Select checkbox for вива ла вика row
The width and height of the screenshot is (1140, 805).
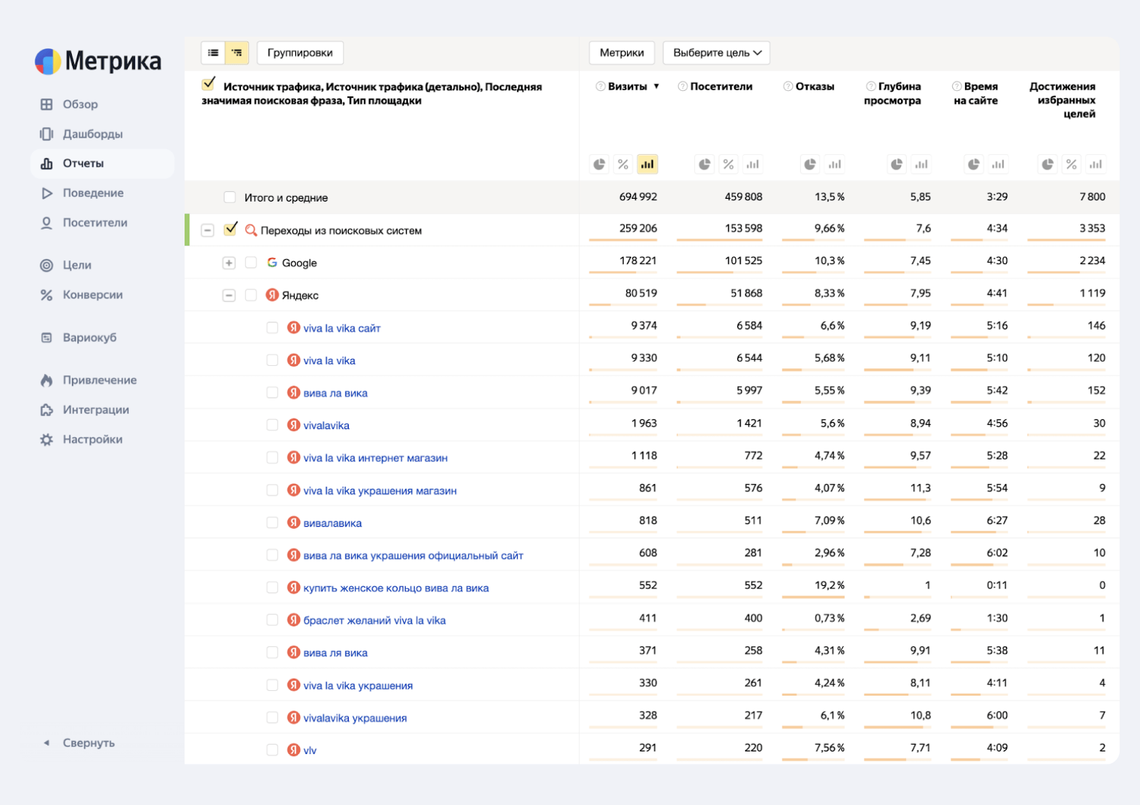272,392
